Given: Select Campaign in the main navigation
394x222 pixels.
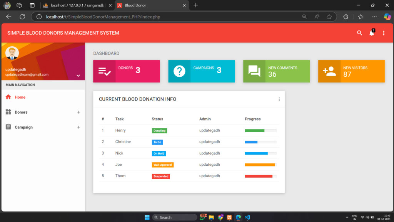Looking at the screenshot, I should [43, 127].
